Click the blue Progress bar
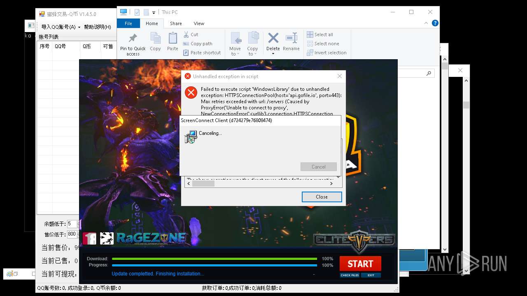 [x=215, y=265]
